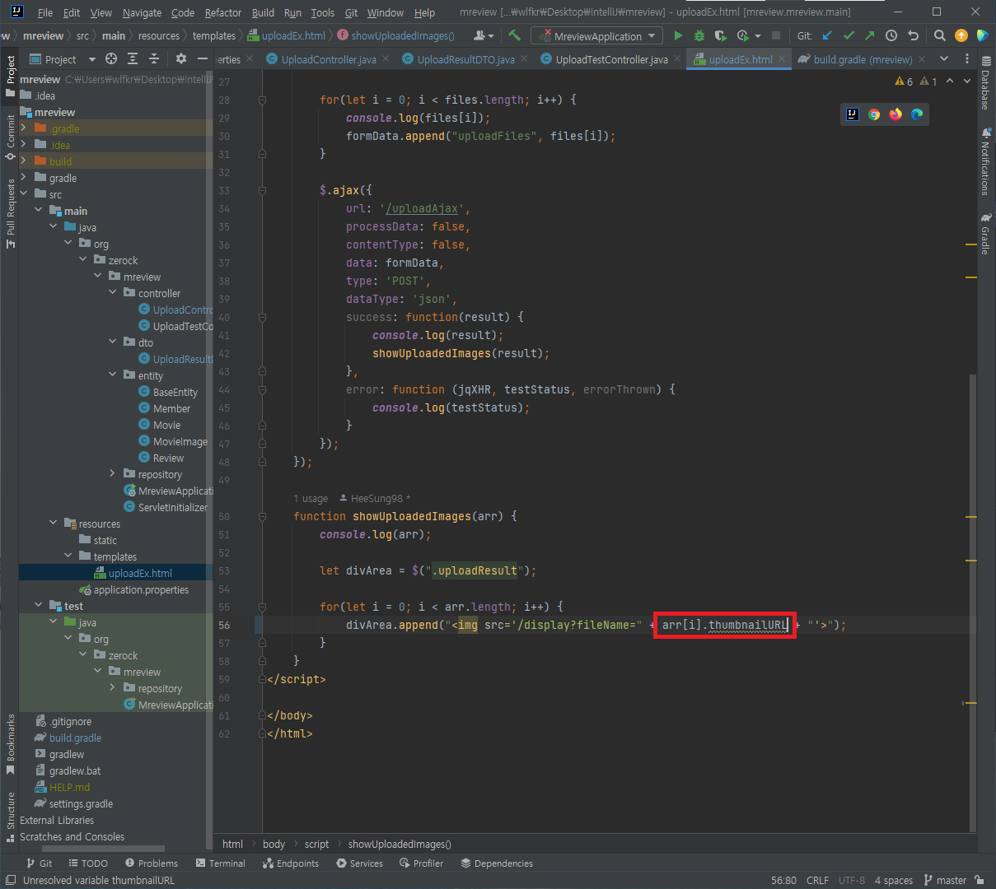Commit changes with the green Git checkmark
This screenshot has width=996, height=889.
point(849,35)
